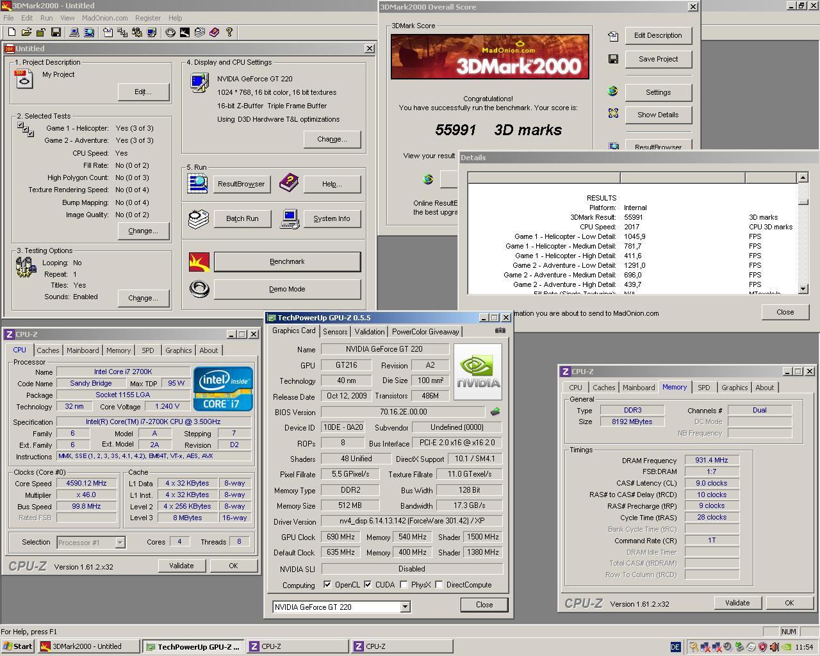Click the red security shield tray icon
Image resolution: width=820 pixels, height=656 pixels.
click(x=762, y=647)
